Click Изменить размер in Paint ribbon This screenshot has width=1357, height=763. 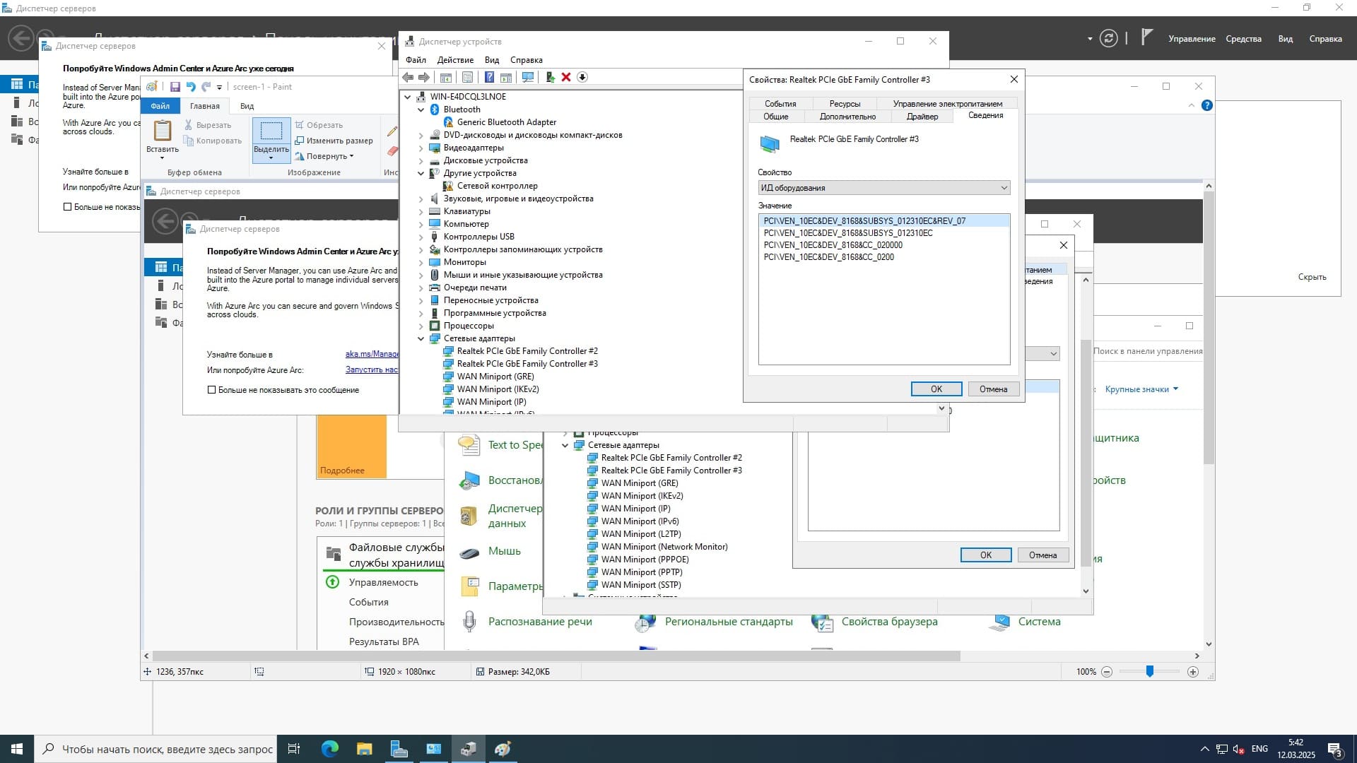coord(334,141)
